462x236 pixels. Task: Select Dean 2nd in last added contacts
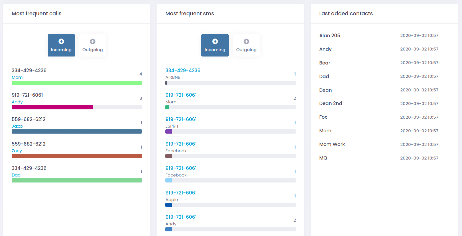[331, 103]
